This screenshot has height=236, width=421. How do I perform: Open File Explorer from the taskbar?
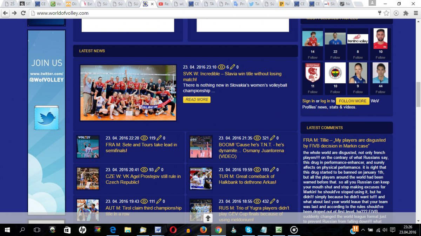128,230
